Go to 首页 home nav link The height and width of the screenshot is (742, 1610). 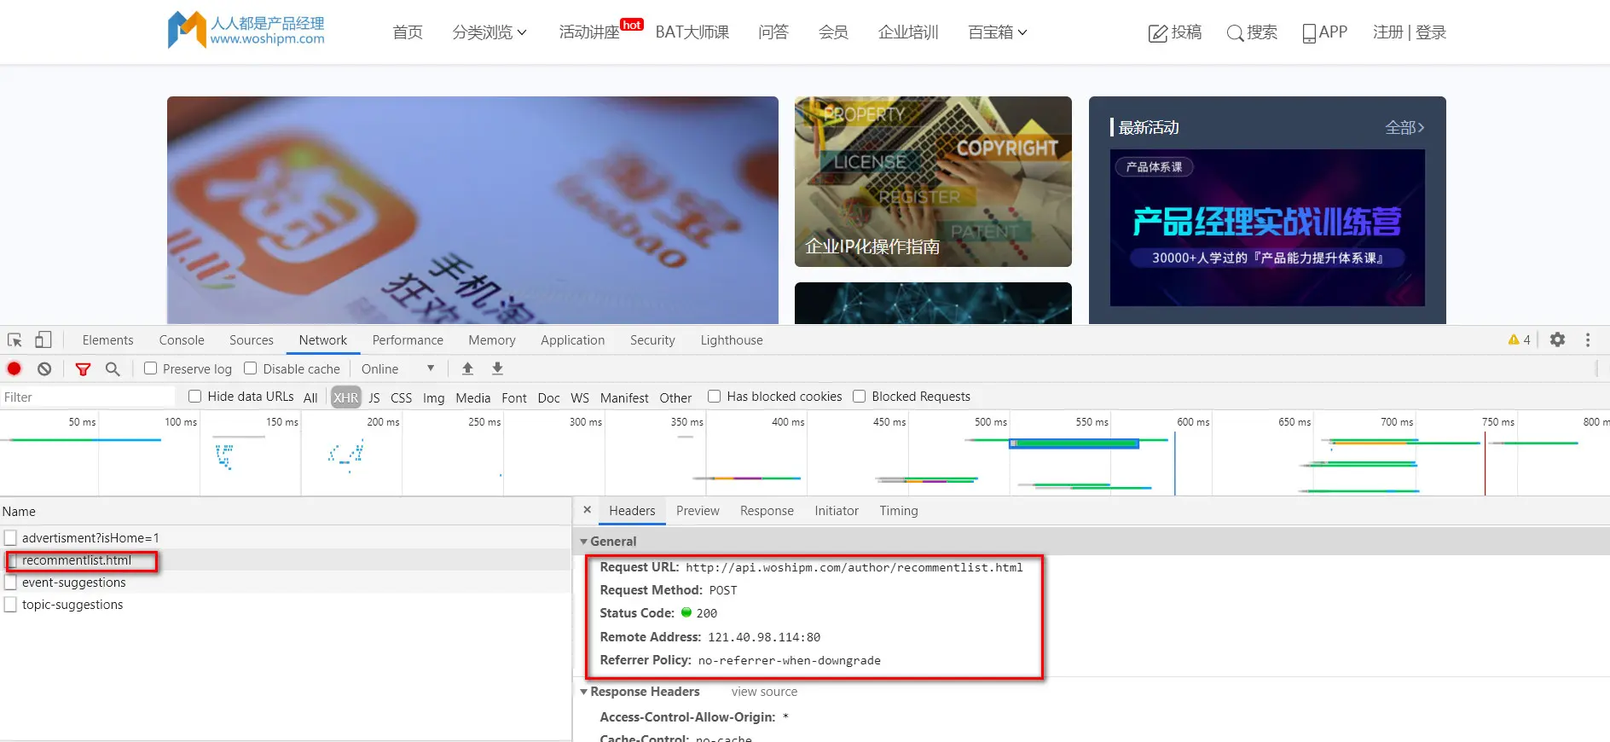[x=408, y=32]
